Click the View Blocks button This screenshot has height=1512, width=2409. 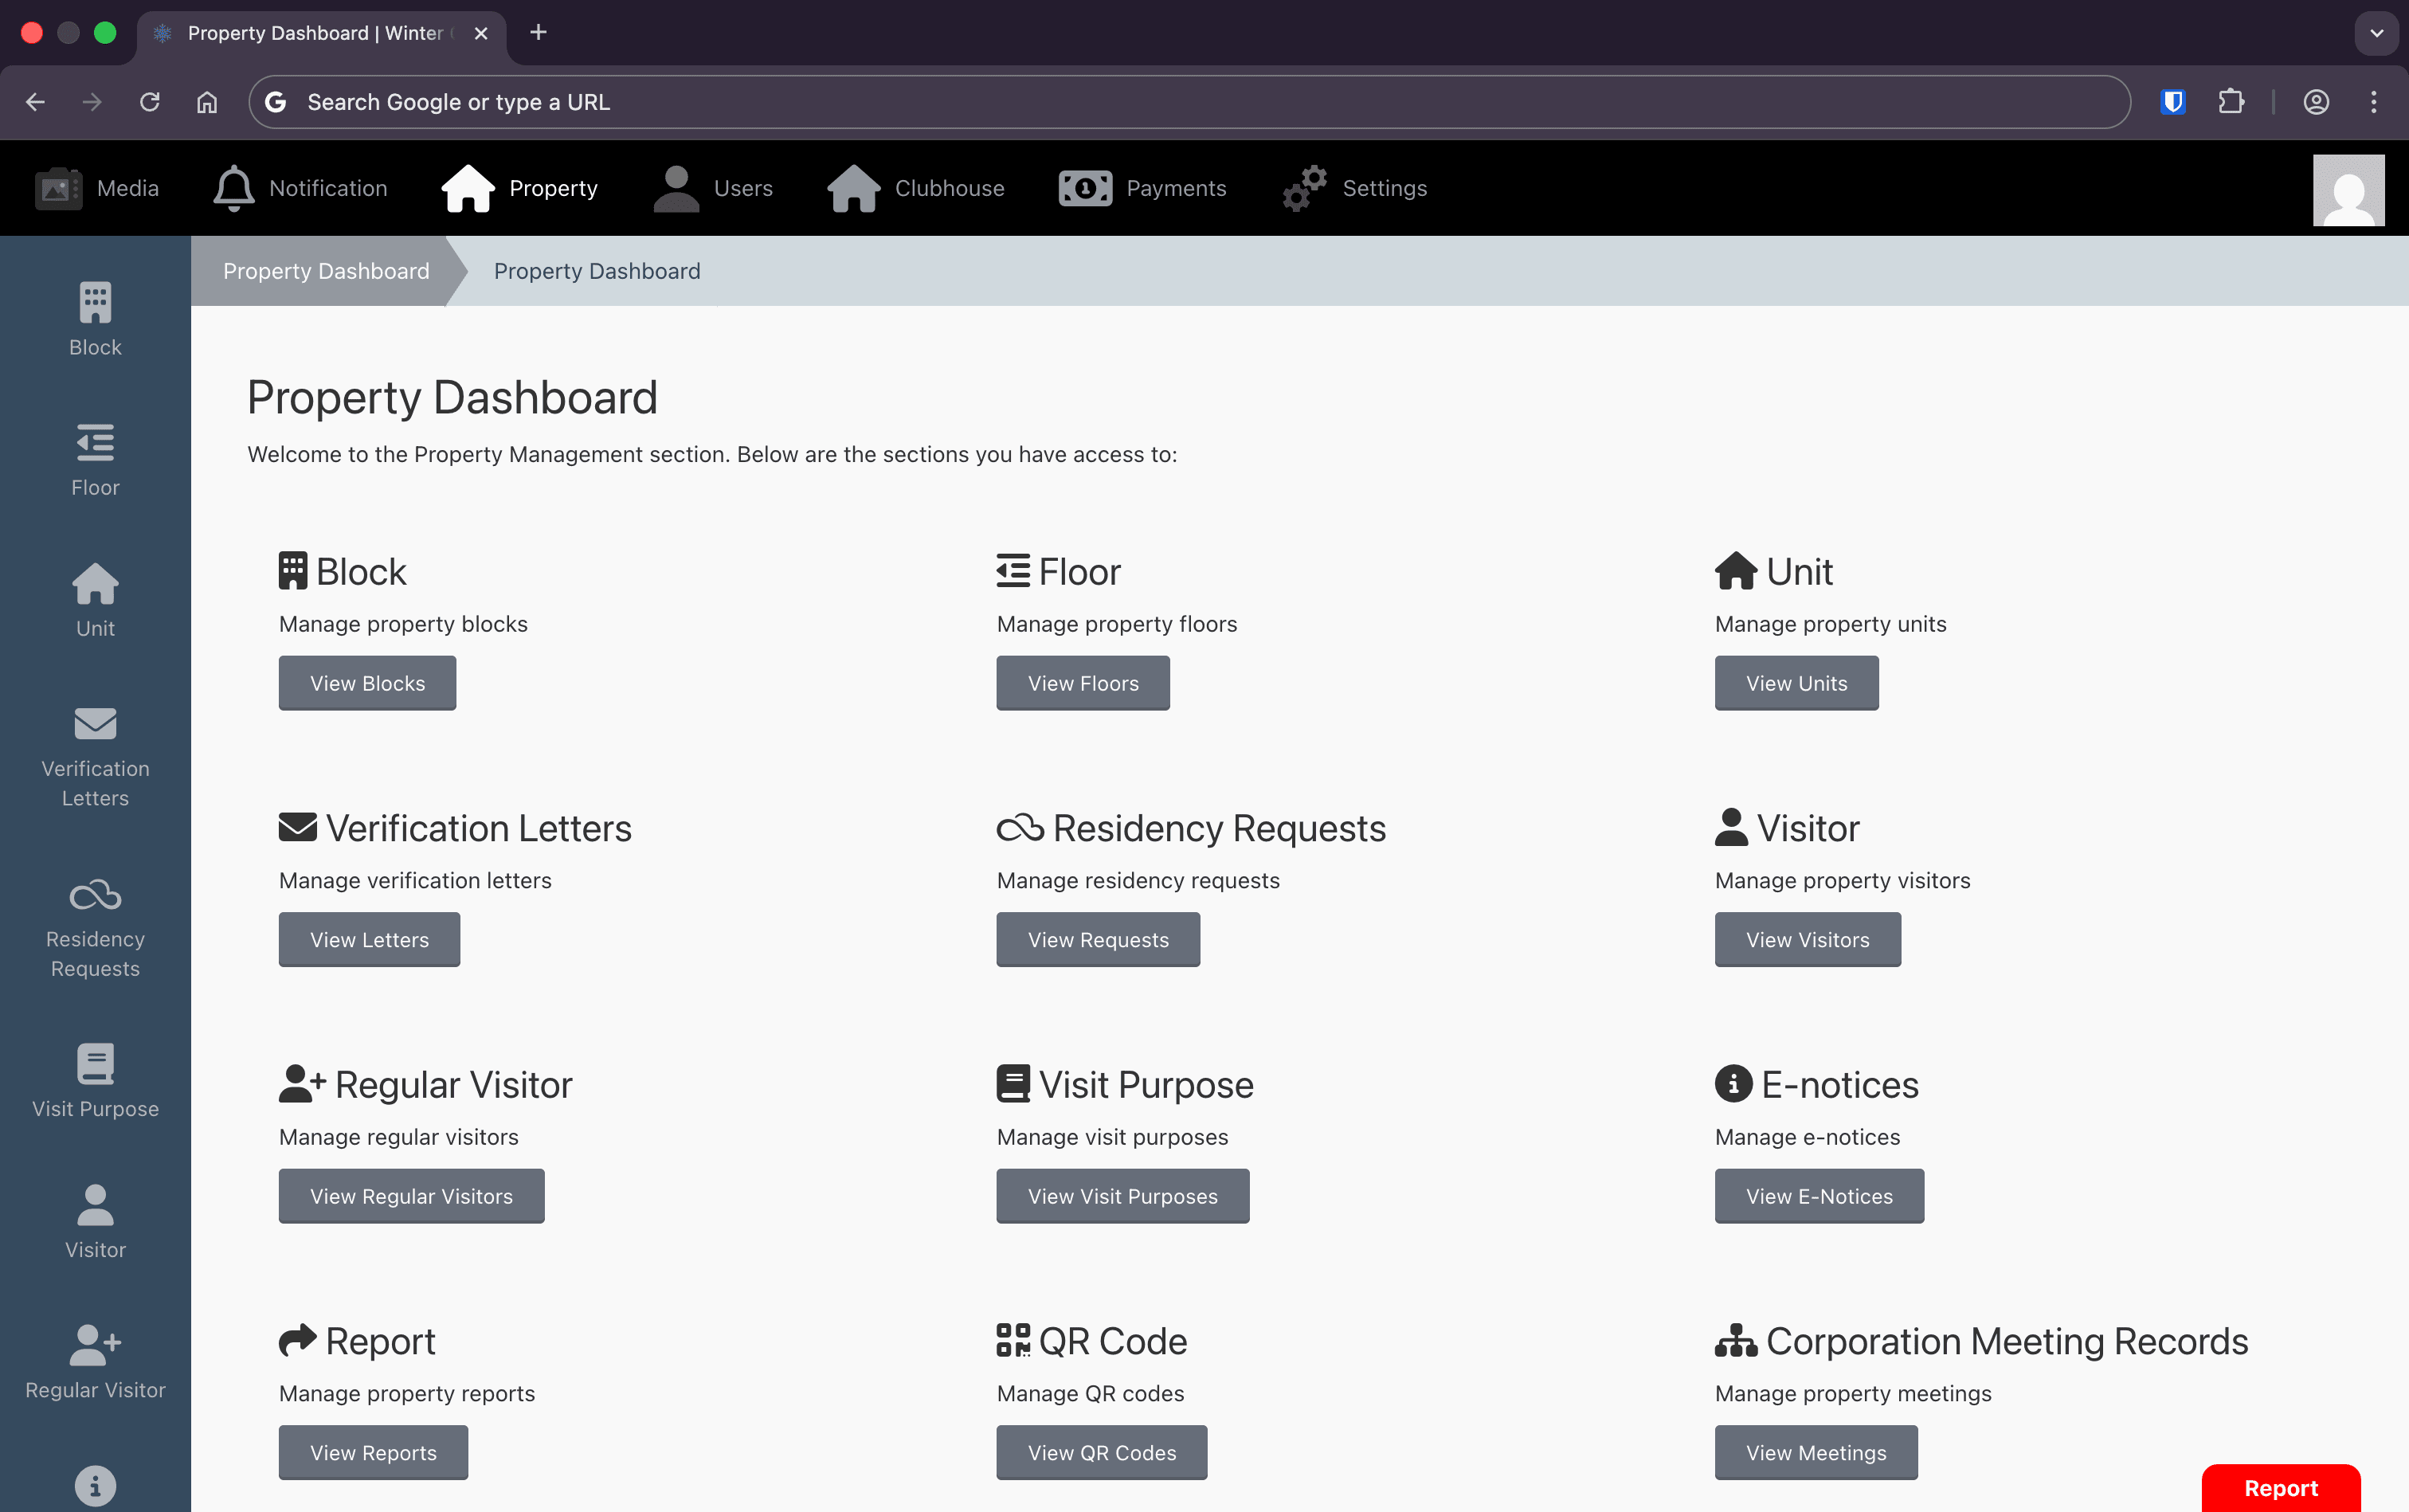point(366,683)
